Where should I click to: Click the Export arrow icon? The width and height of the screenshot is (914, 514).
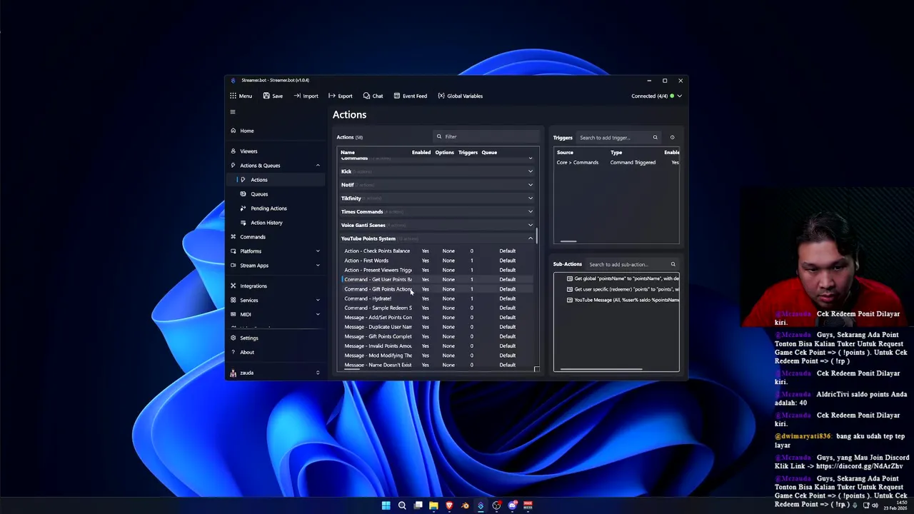point(332,96)
